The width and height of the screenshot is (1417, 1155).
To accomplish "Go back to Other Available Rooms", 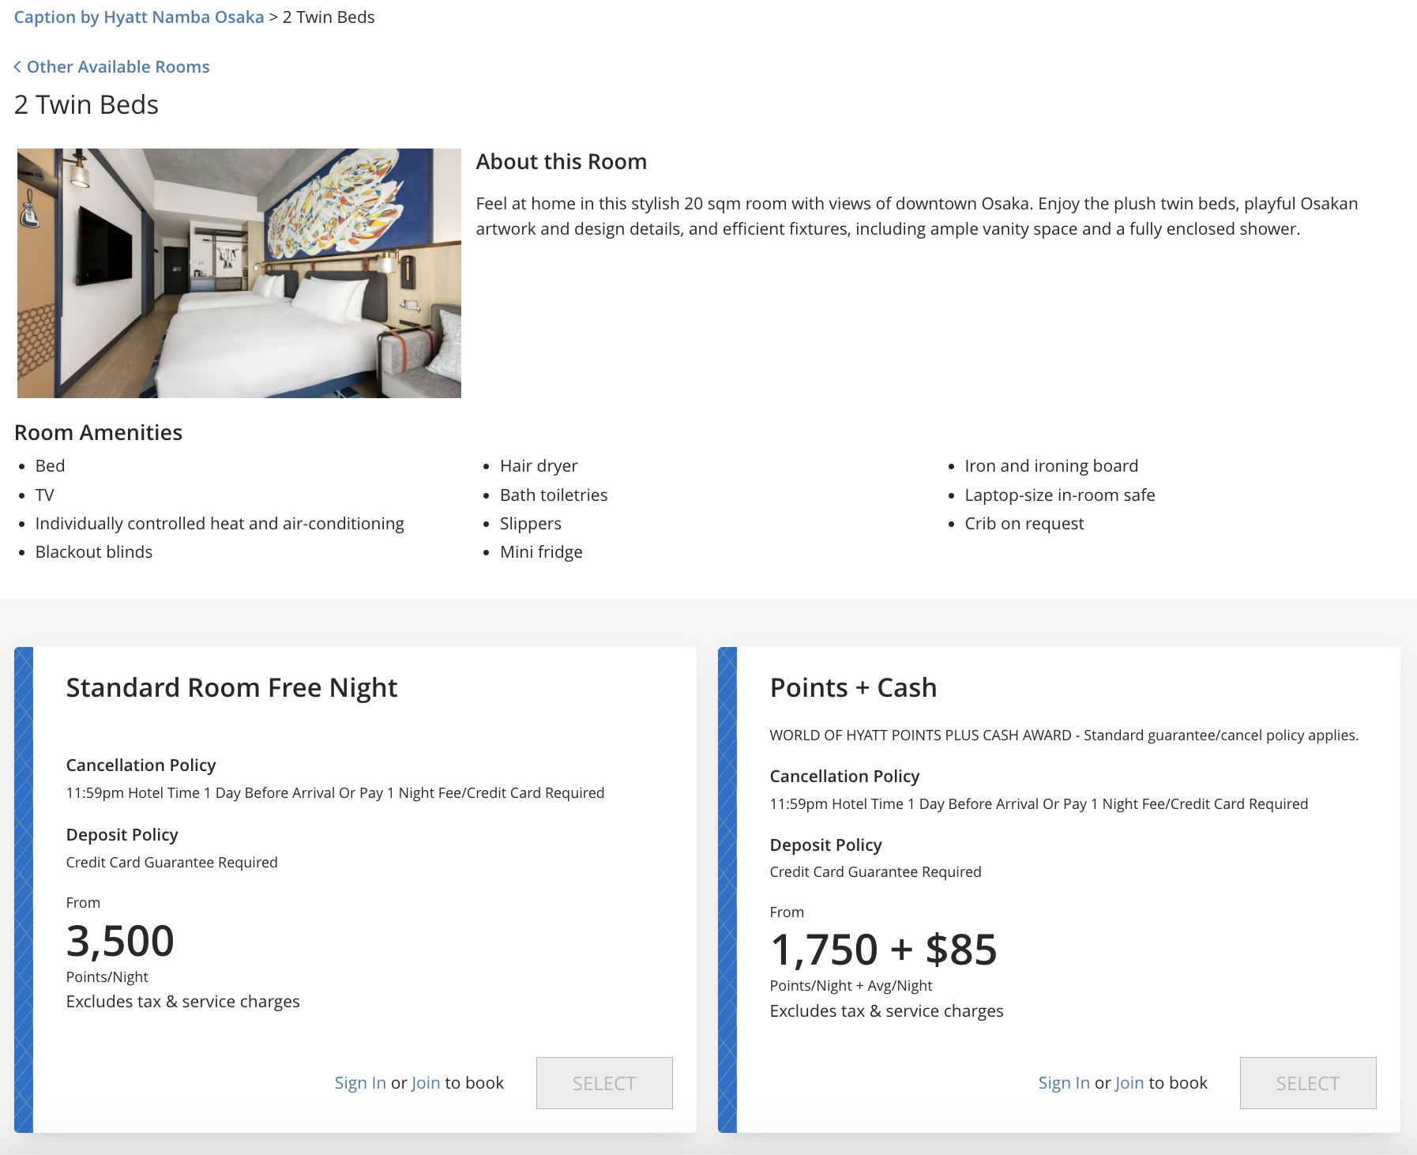I will (x=118, y=67).
